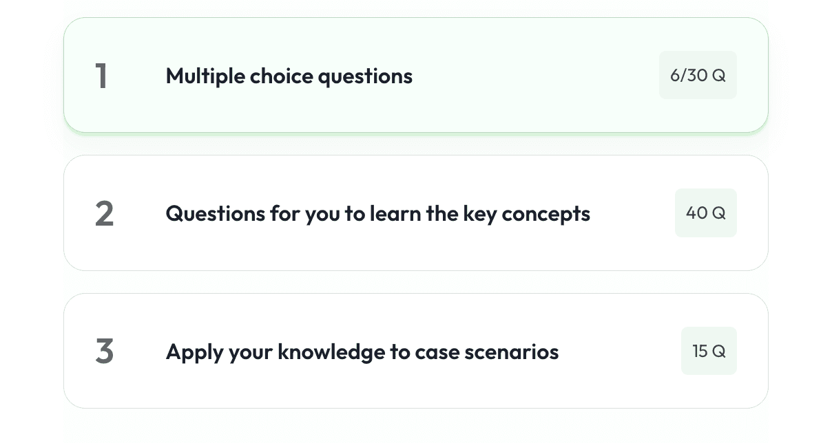Click the 40 Q question count badge

pos(705,213)
